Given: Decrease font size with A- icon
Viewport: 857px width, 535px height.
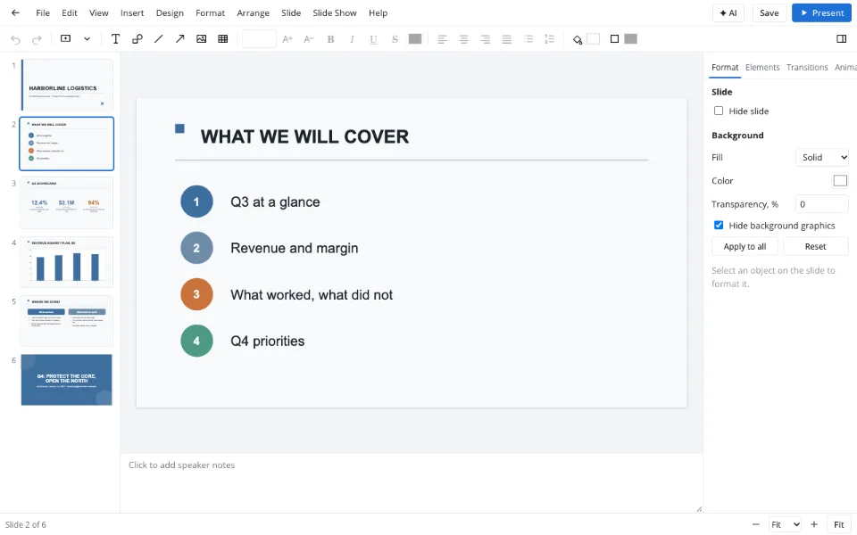Looking at the screenshot, I should [x=309, y=38].
